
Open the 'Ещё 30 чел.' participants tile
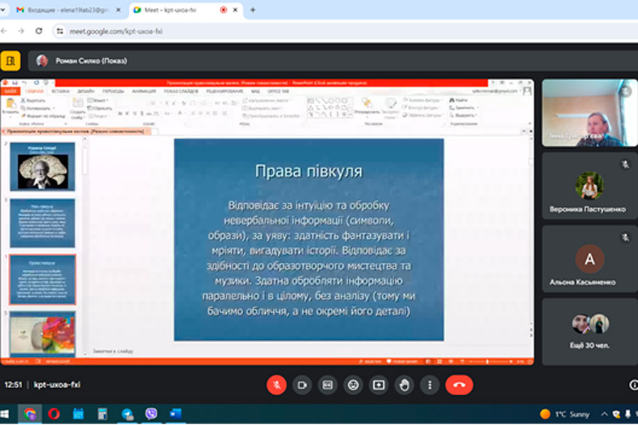click(x=590, y=331)
